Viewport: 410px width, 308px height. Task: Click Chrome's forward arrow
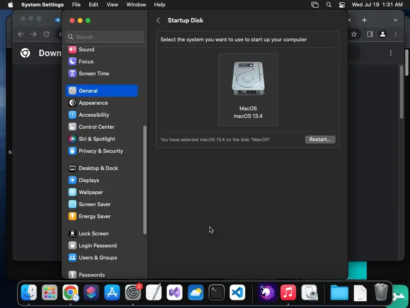(x=34, y=34)
